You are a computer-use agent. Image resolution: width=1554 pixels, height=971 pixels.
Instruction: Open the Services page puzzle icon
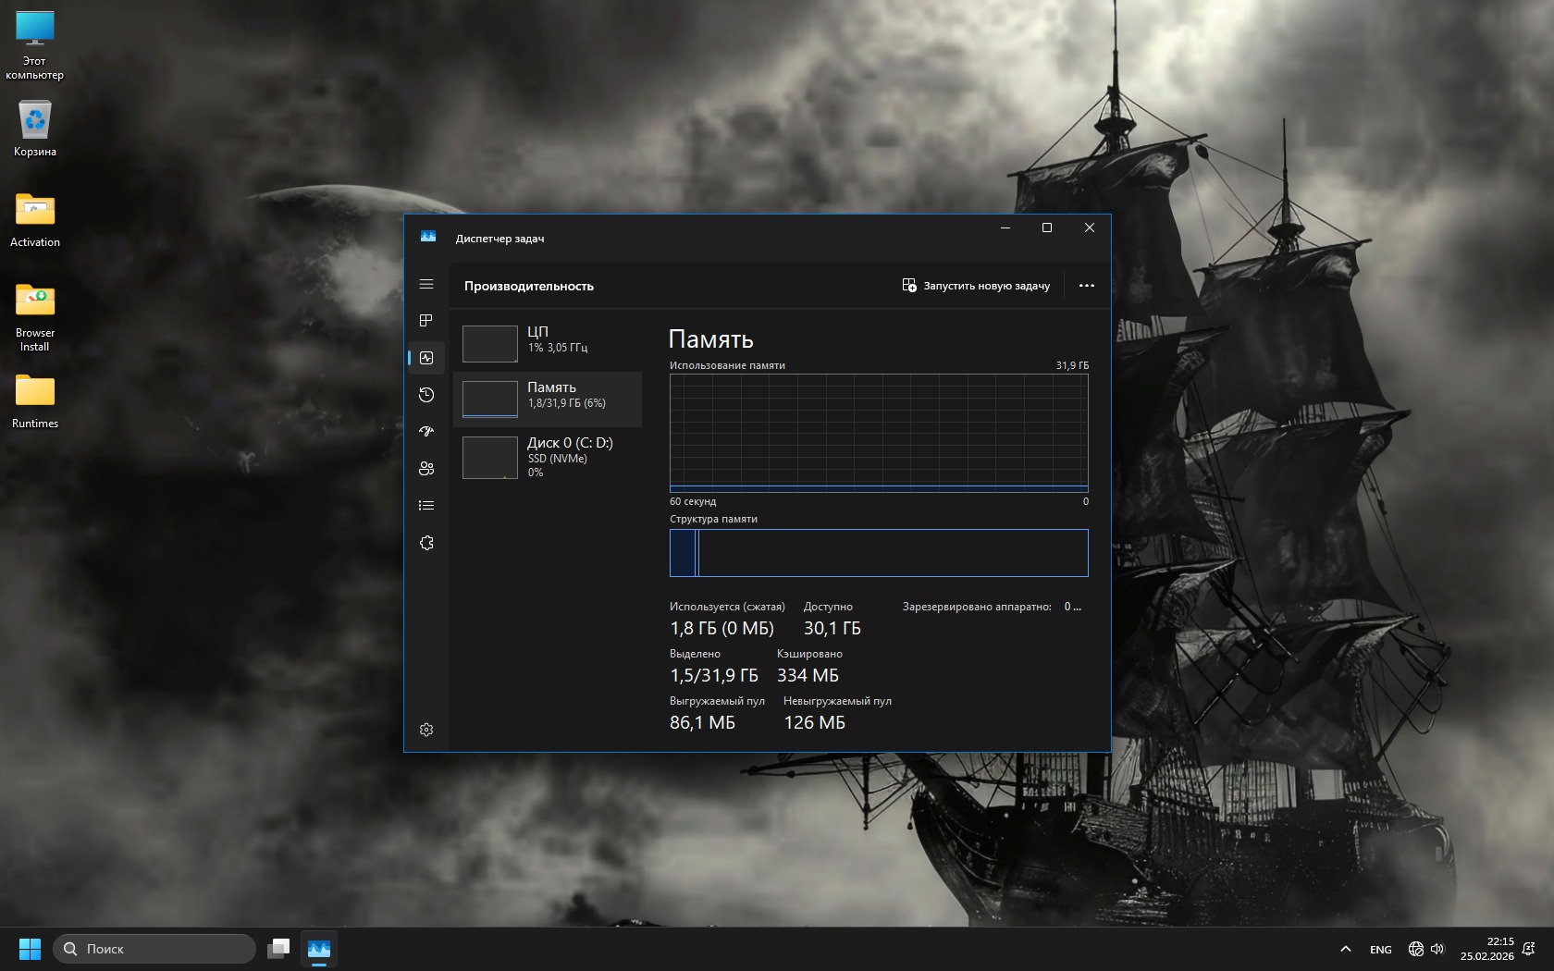pyautogui.click(x=426, y=543)
